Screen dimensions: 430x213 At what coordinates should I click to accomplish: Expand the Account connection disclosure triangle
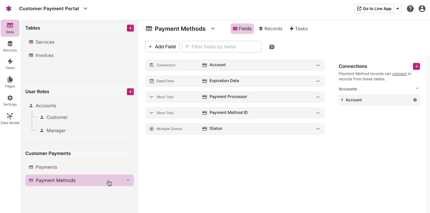pyautogui.click(x=342, y=100)
